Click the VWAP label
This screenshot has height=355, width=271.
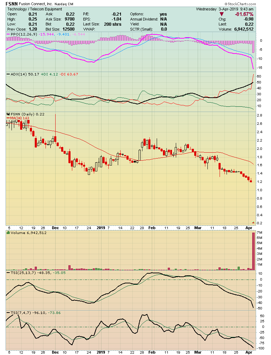click(x=89, y=29)
